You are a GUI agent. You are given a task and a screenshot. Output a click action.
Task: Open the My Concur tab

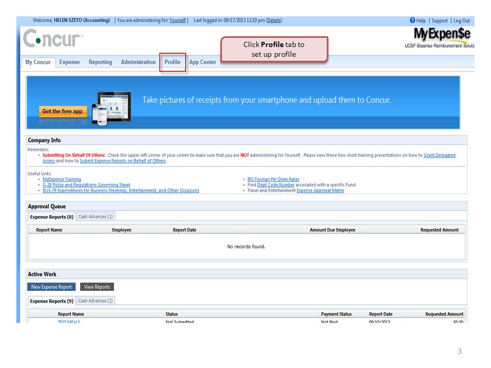(38, 62)
